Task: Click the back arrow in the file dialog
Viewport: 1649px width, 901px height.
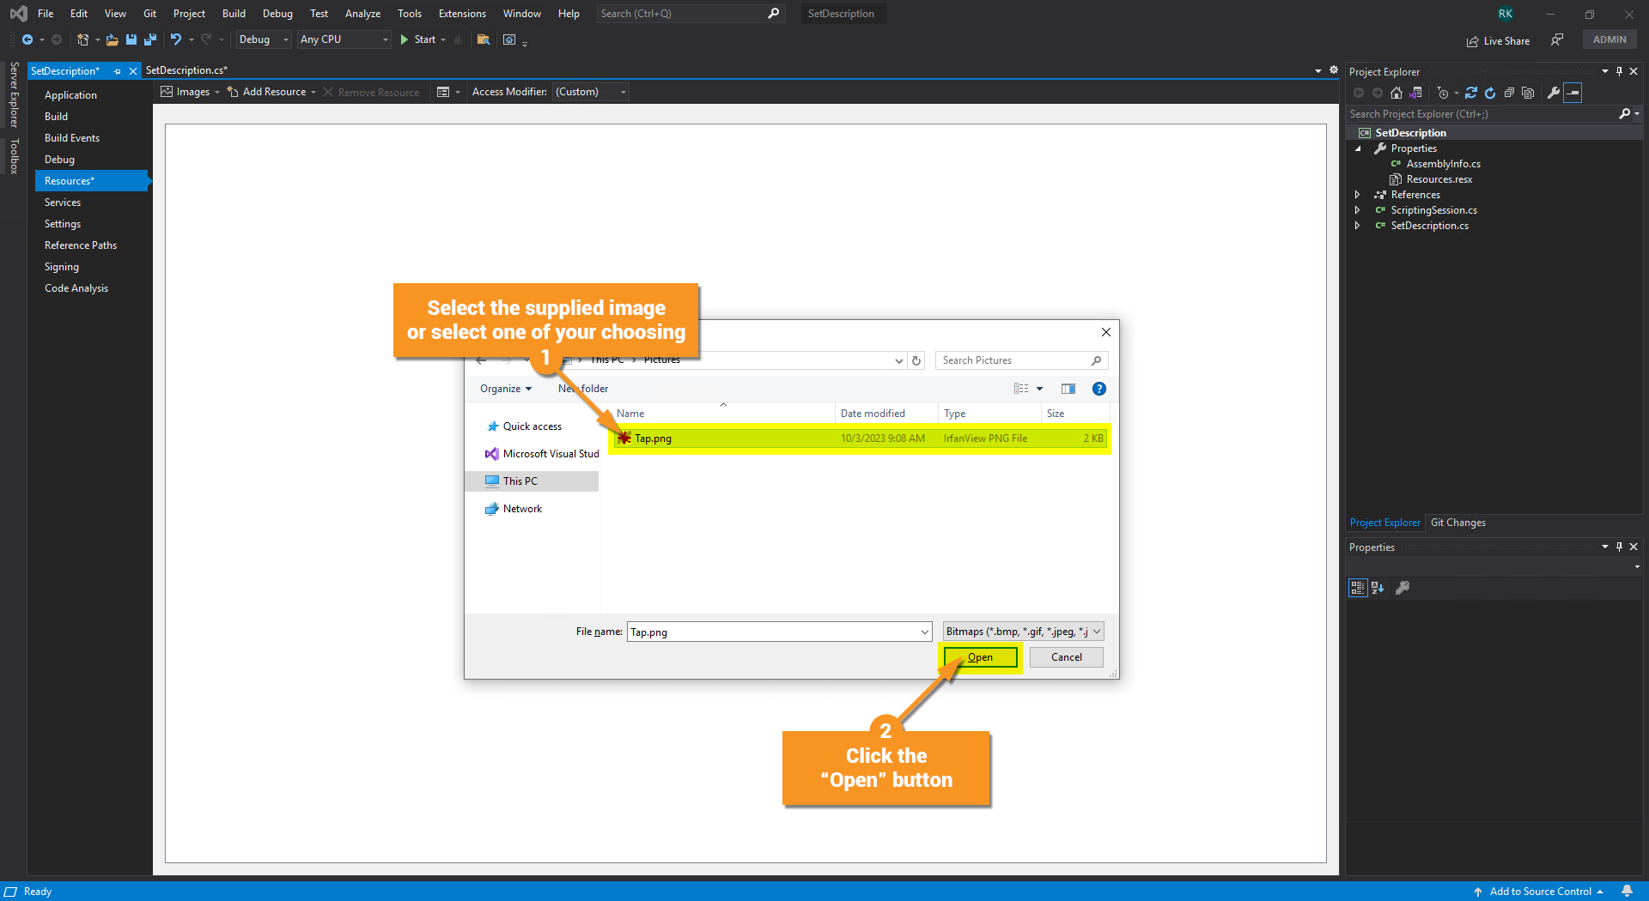Action: pyautogui.click(x=481, y=360)
